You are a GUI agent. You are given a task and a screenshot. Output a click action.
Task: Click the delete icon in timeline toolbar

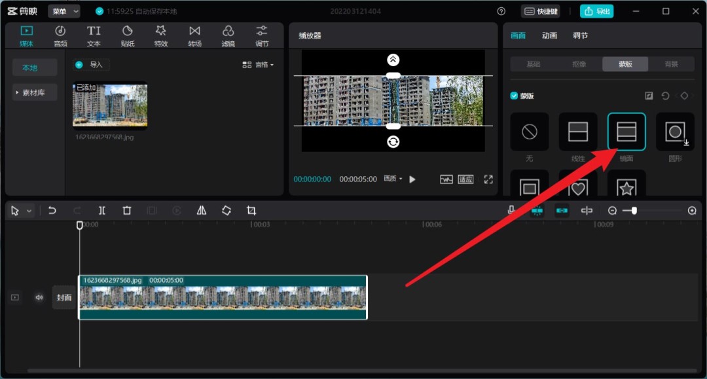tap(127, 210)
